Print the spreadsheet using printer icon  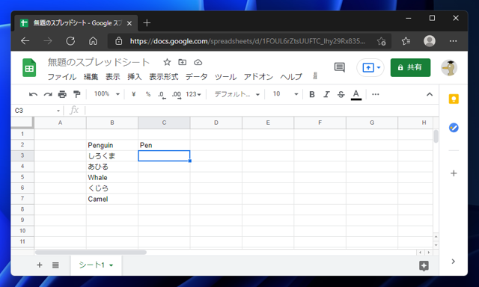[x=62, y=94]
